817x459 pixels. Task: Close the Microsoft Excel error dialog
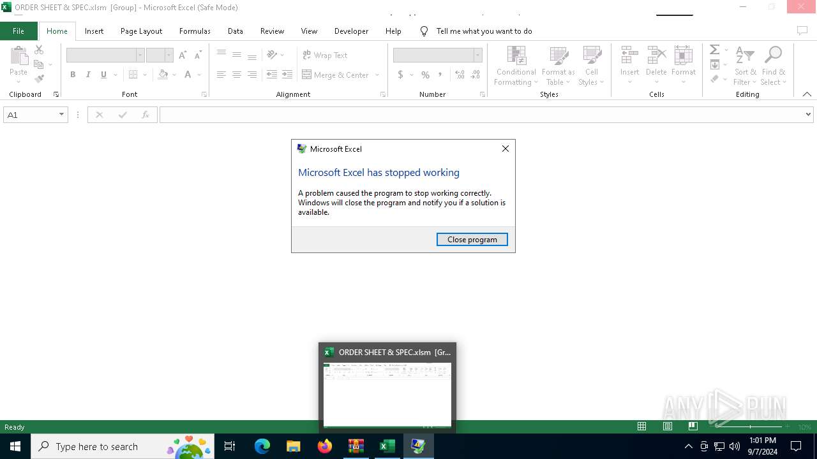pos(506,149)
